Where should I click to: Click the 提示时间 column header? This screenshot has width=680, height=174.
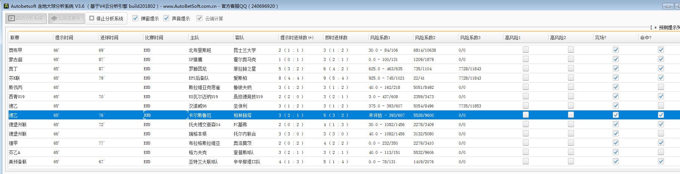64,38
